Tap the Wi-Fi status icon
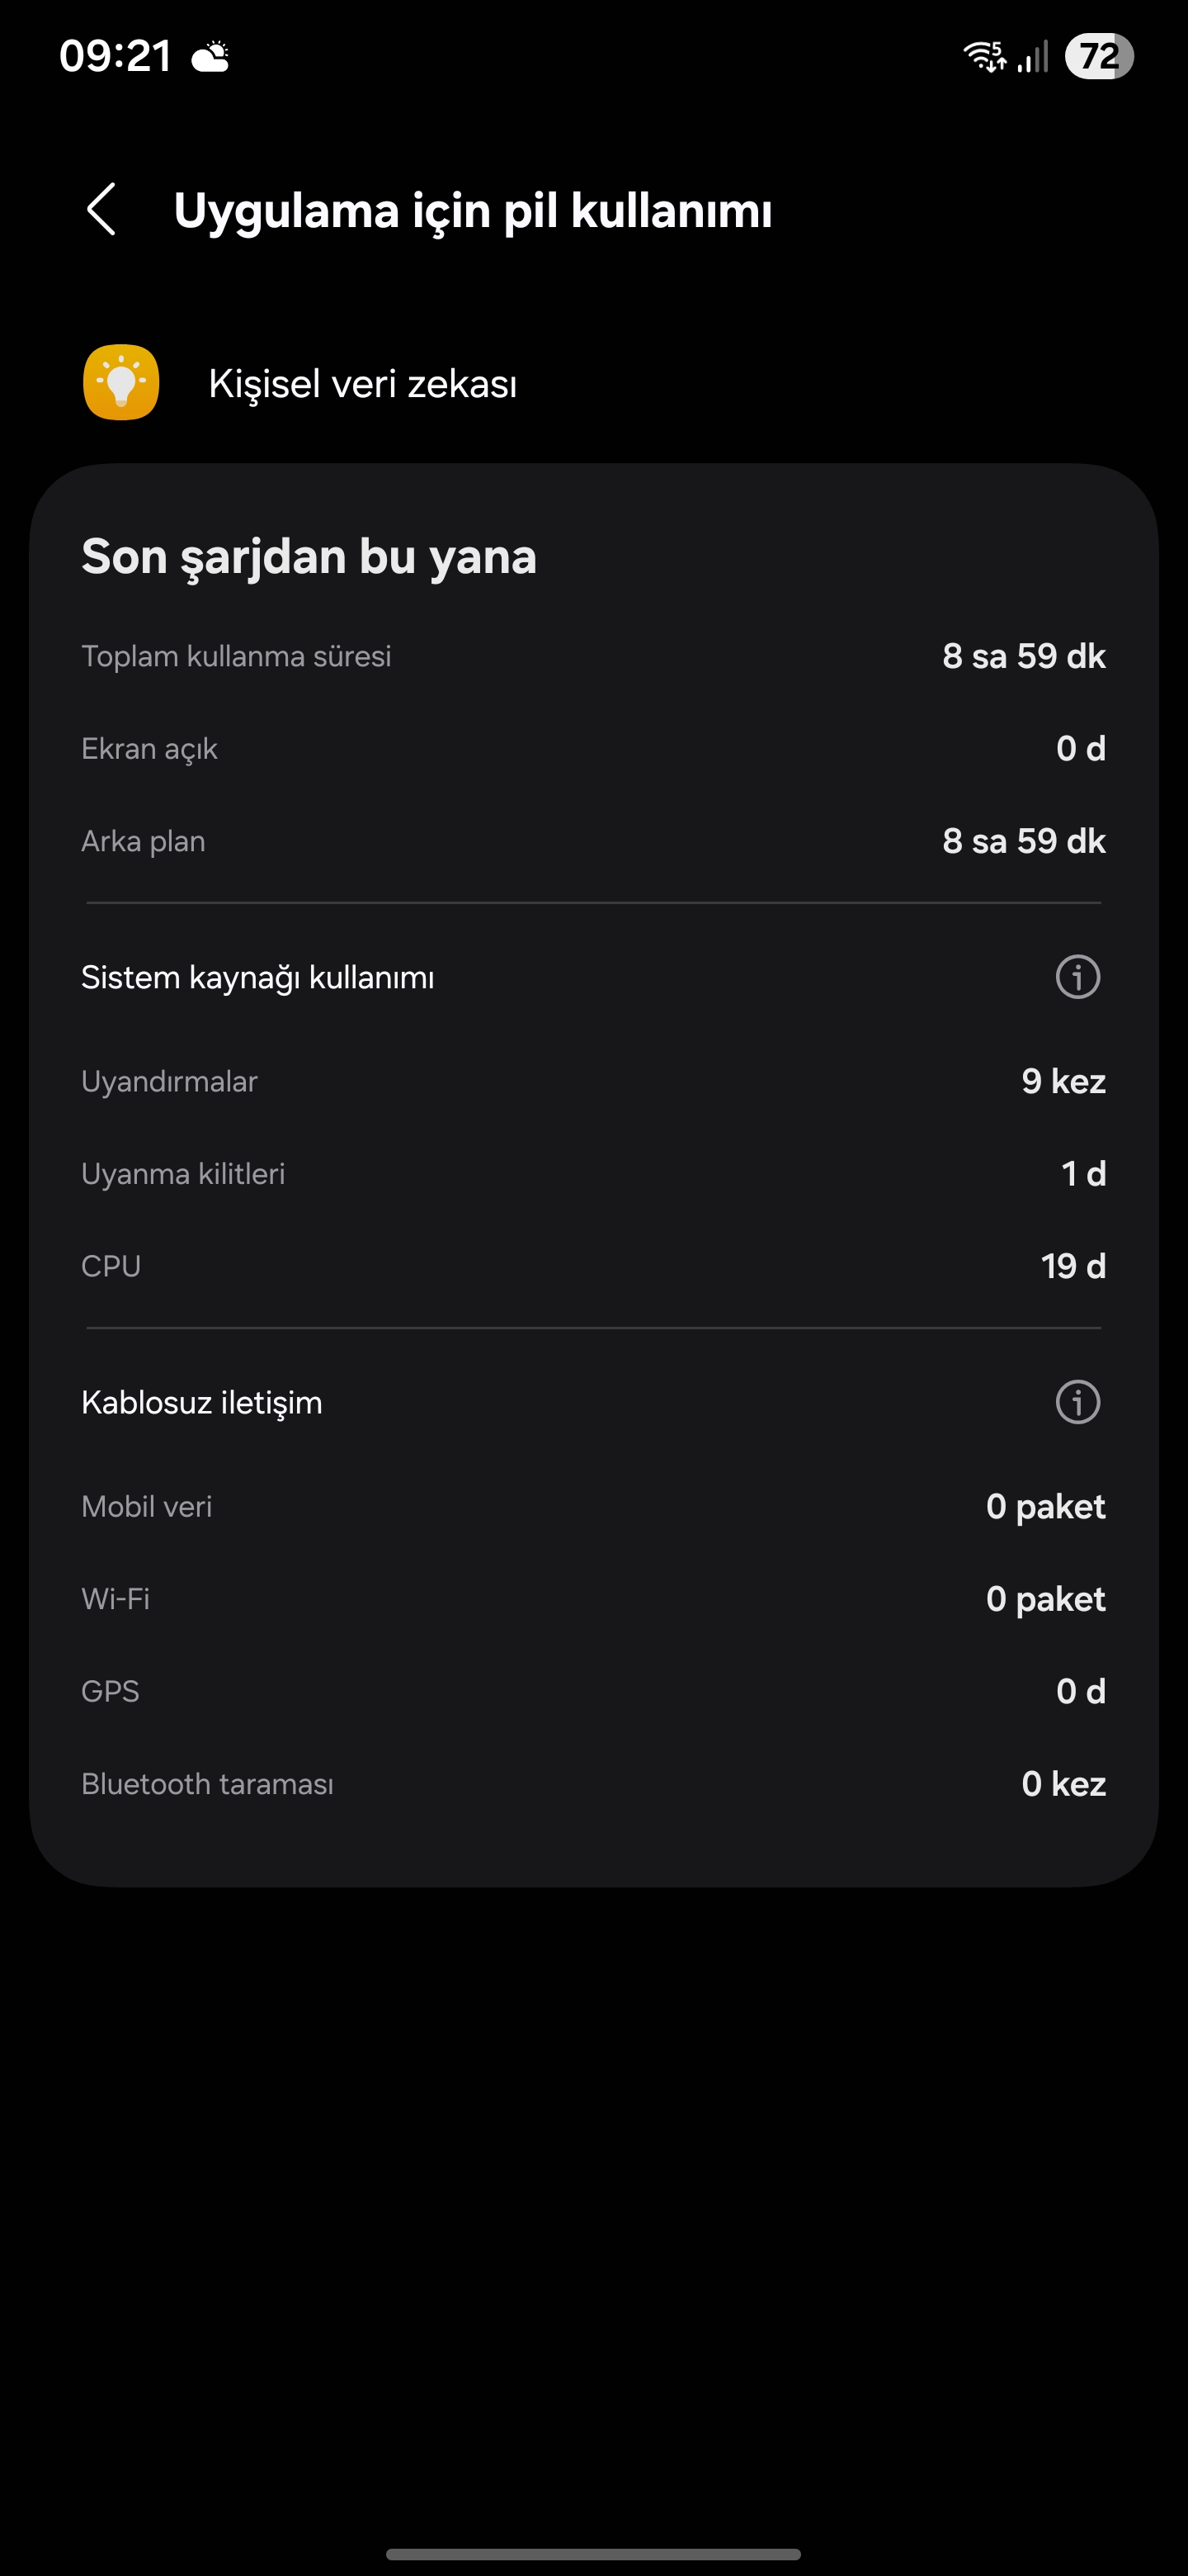 click(984, 56)
